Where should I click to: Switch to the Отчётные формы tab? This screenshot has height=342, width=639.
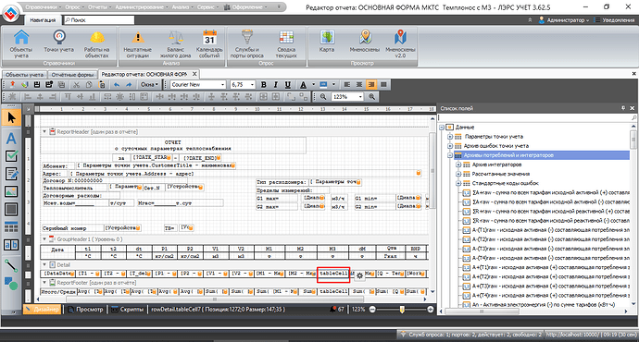click(72, 75)
